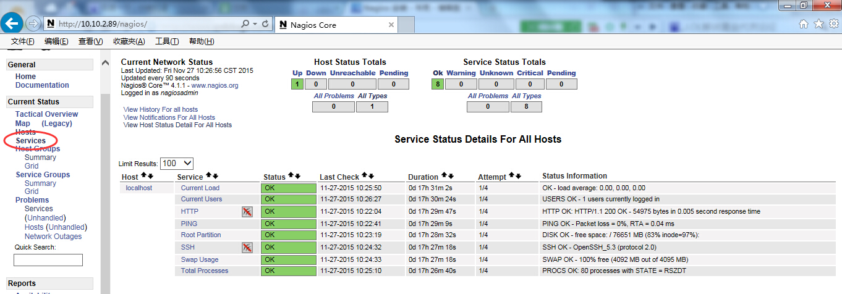842x294 pixels.
Task: Open the Map link in sidebar
Action: coord(23,124)
